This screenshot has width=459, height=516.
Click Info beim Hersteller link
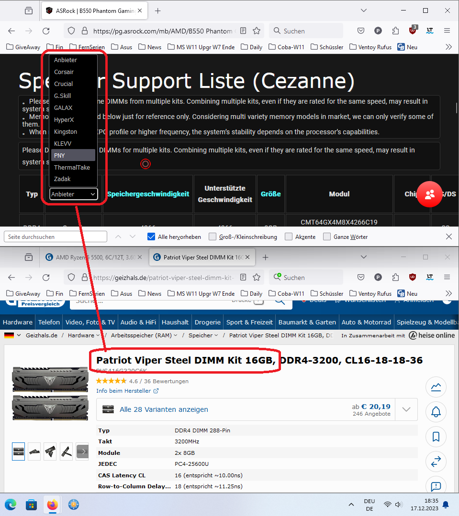127,391
